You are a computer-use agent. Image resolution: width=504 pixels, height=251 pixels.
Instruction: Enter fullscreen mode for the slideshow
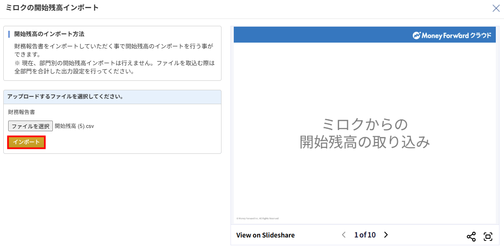[488, 236]
